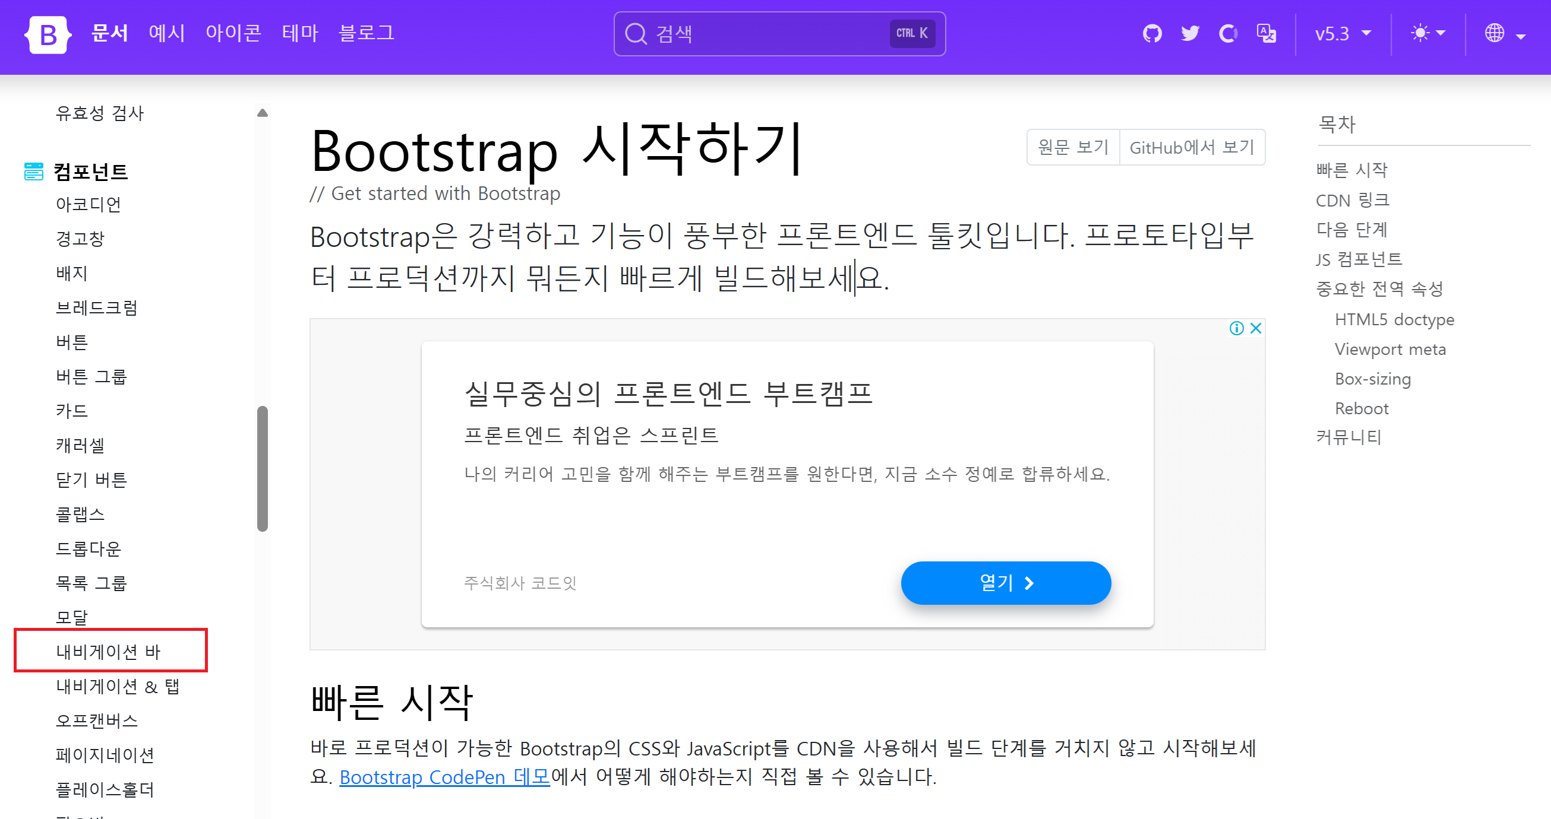Open the 문서 nav item

tap(109, 33)
